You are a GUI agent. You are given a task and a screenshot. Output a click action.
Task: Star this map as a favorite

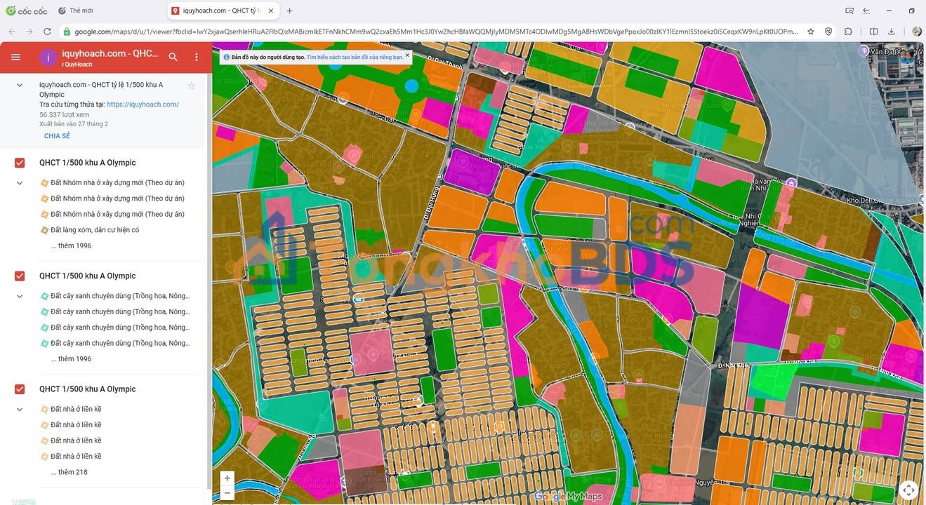[x=191, y=86]
